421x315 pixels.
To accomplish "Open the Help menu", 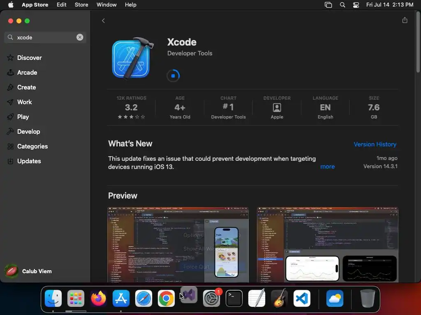I will [x=130, y=5].
